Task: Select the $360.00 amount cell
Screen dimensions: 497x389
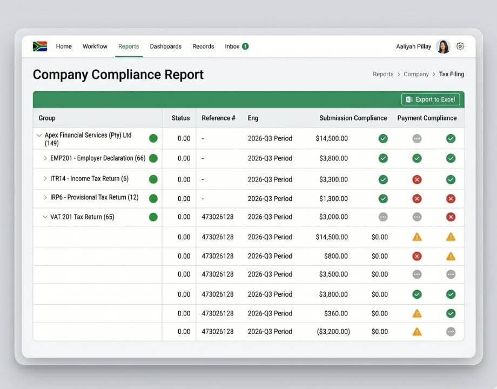Action: pyautogui.click(x=335, y=313)
